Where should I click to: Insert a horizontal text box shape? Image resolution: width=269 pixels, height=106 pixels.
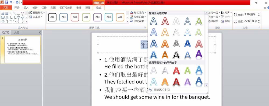click(x=3, y=13)
